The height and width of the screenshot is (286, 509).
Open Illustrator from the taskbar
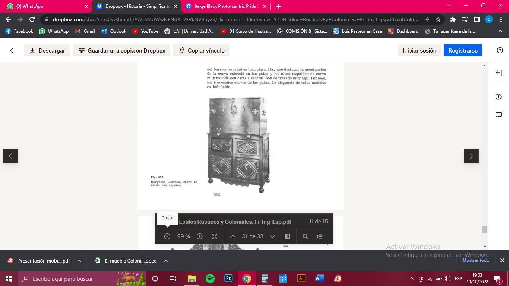[x=301, y=279]
